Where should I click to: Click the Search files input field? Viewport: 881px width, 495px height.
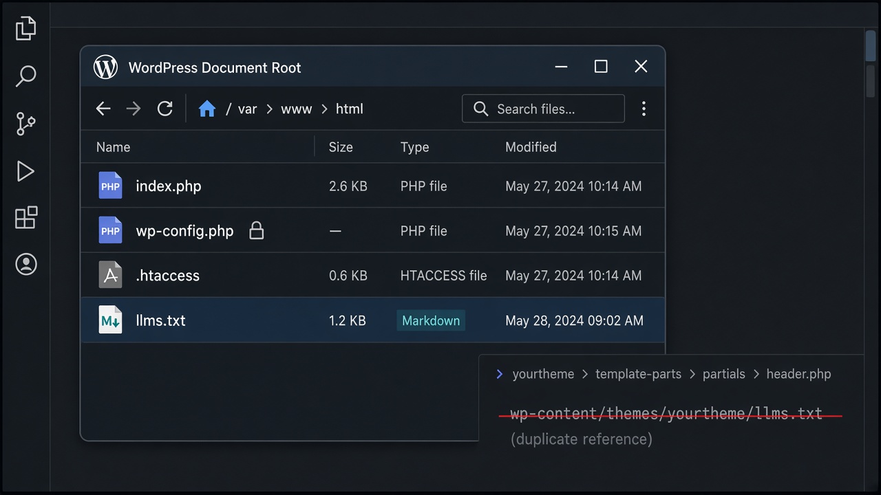543,109
